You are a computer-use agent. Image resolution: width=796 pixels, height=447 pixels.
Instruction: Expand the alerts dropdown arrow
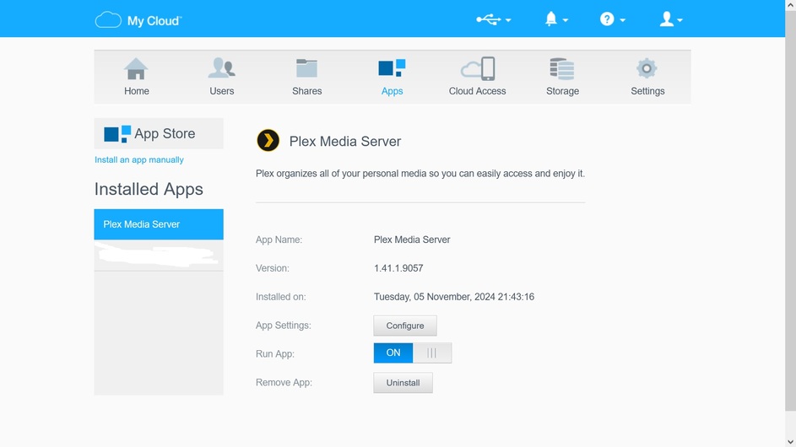566,20
